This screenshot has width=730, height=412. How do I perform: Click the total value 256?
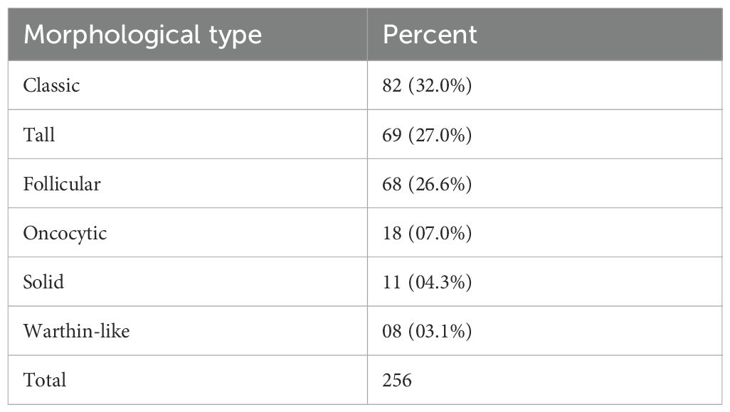[397, 380]
